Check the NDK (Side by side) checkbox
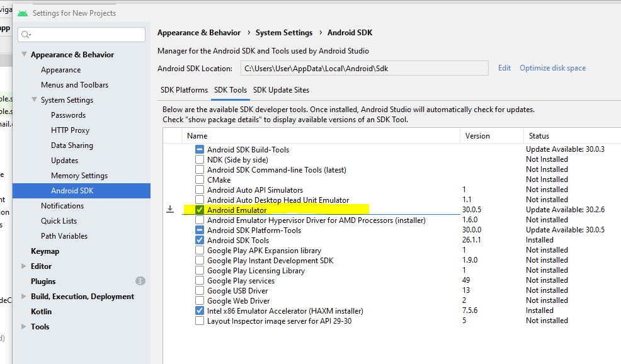Viewport: 621px width, 364px height. tap(200, 159)
